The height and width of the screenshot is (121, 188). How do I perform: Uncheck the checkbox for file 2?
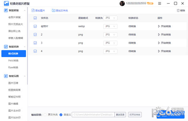click(x=35, y=35)
